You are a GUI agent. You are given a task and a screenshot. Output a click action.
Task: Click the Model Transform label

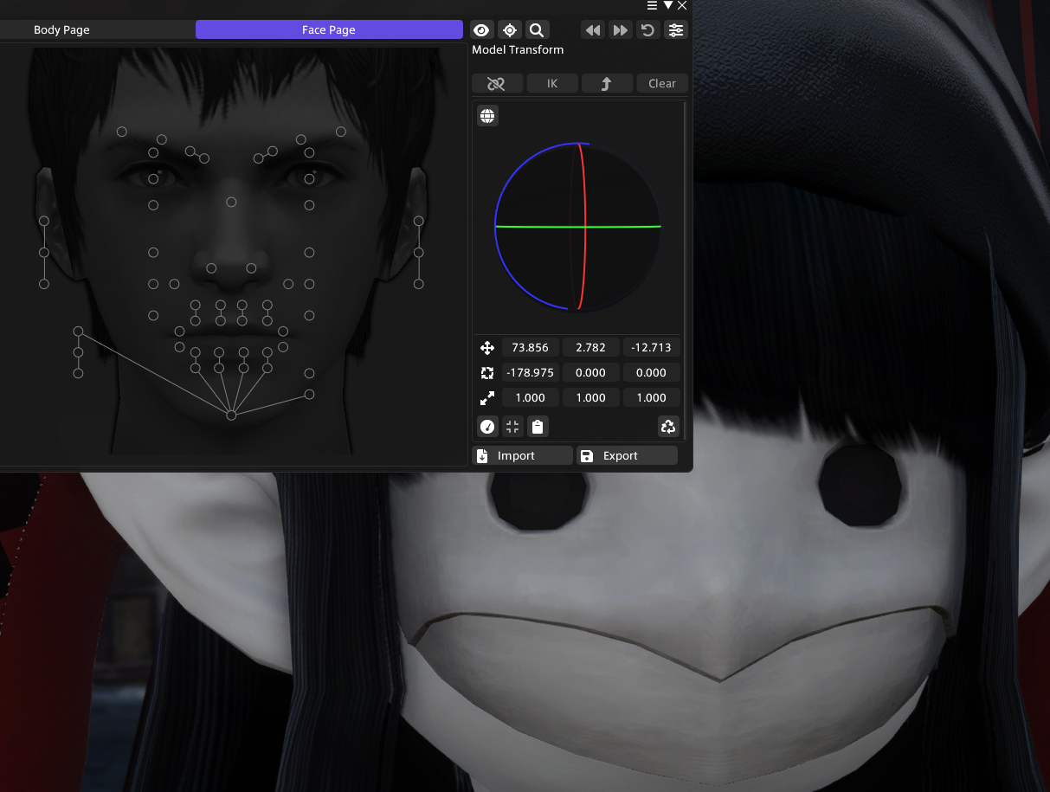point(518,50)
